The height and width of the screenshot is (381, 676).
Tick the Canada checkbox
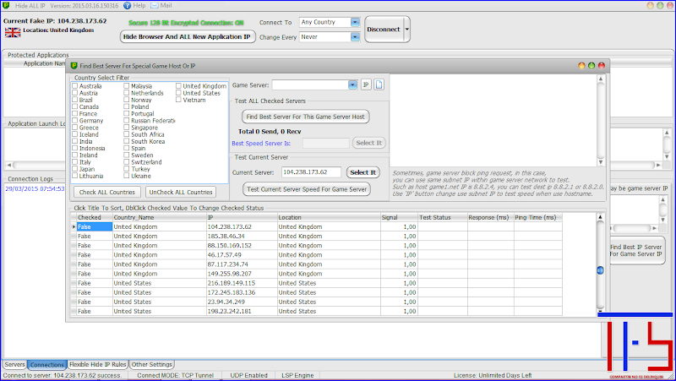click(75, 106)
